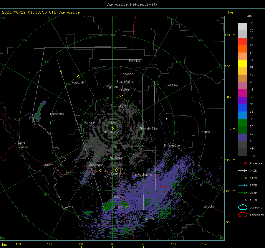Screen dimensions: 265x248
Task: Select the dark orange 57–60 dBZ swatch
Action: point(243,49)
